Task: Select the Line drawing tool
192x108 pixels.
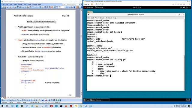Action: tap(18, 100)
